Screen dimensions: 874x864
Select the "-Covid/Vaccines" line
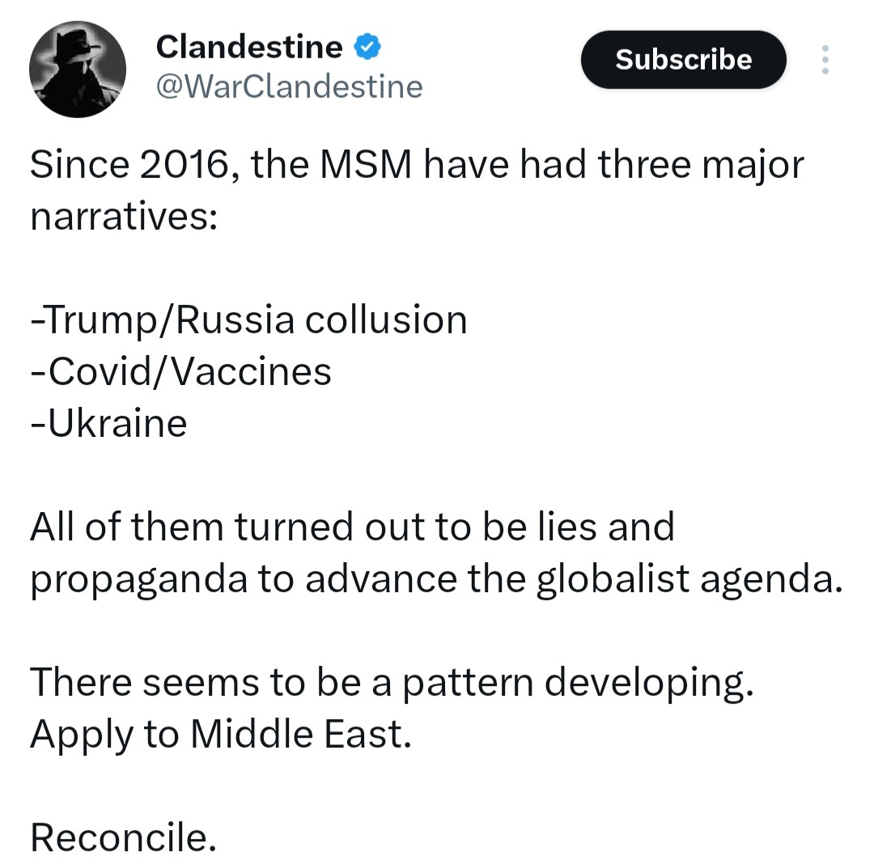coord(180,371)
